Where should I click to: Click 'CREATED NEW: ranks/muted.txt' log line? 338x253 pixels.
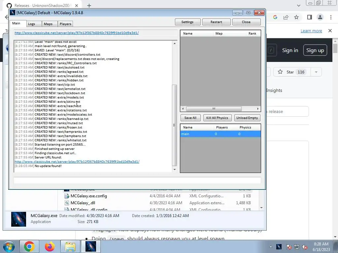tap(59, 123)
